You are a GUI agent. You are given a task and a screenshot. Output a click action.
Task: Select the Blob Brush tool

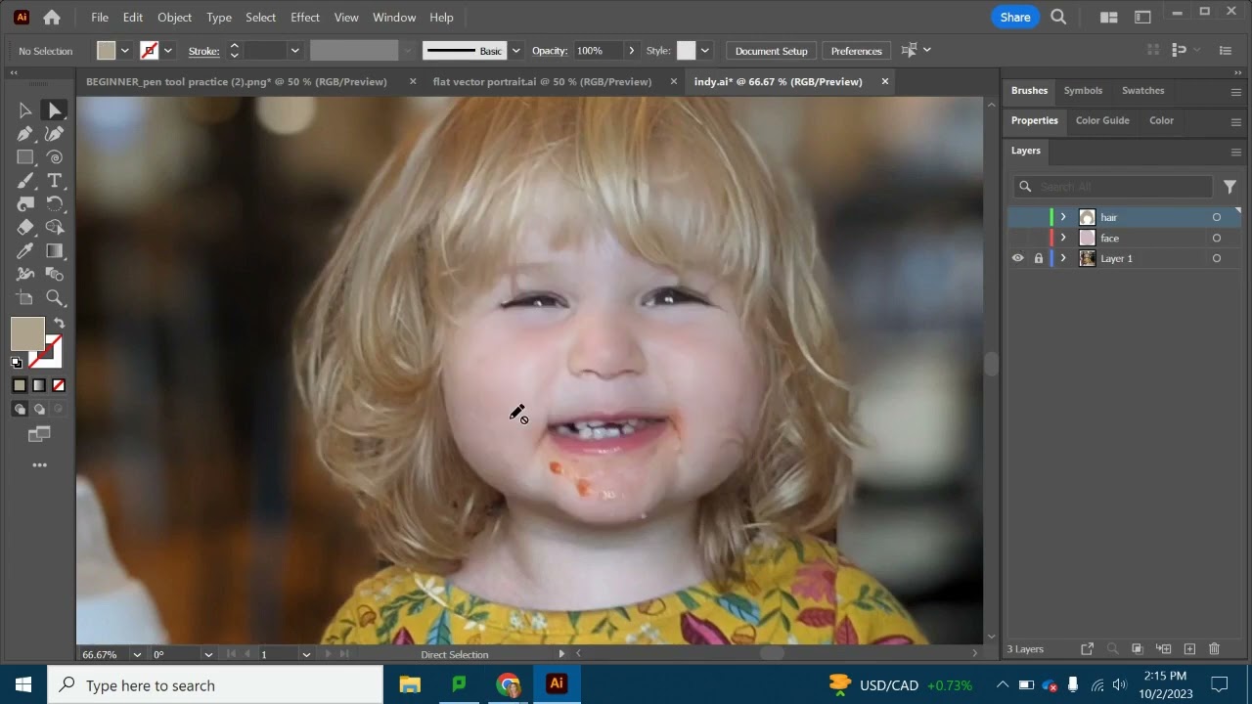click(x=25, y=204)
